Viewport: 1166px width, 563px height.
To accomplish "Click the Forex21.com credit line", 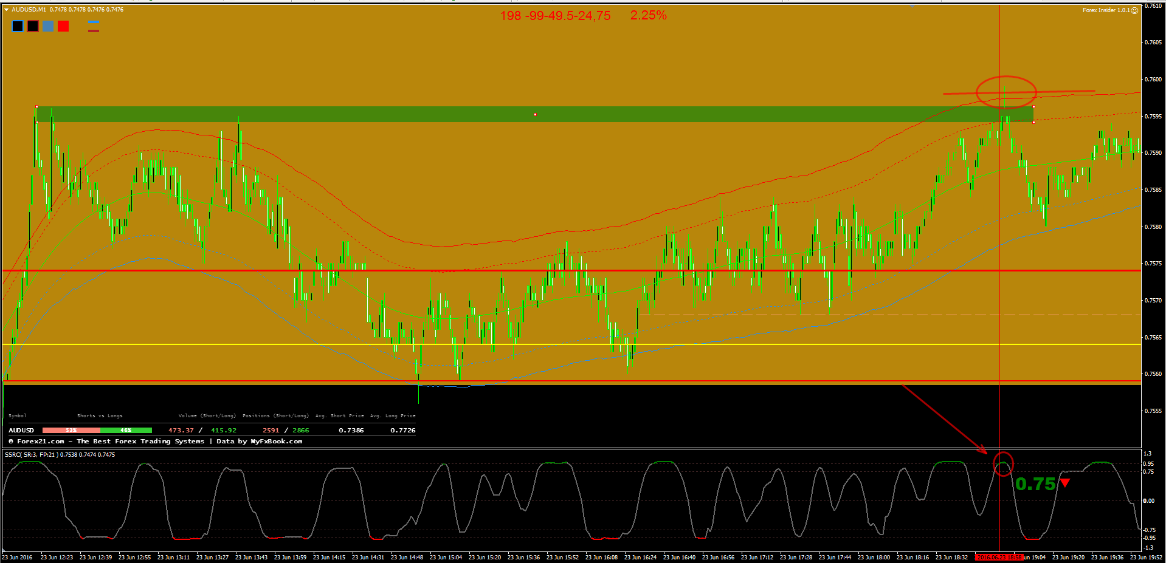I will (155, 442).
